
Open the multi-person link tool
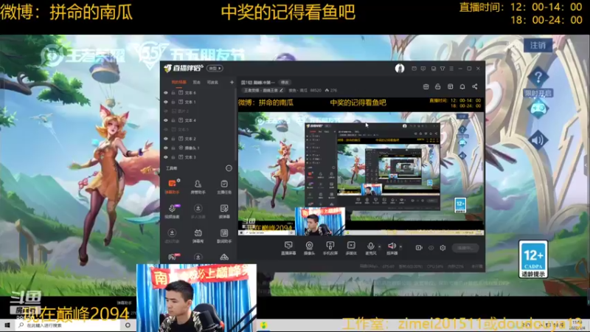198,211
